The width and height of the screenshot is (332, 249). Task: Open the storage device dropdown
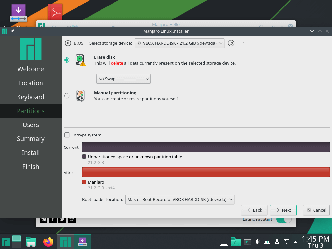[179, 43]
